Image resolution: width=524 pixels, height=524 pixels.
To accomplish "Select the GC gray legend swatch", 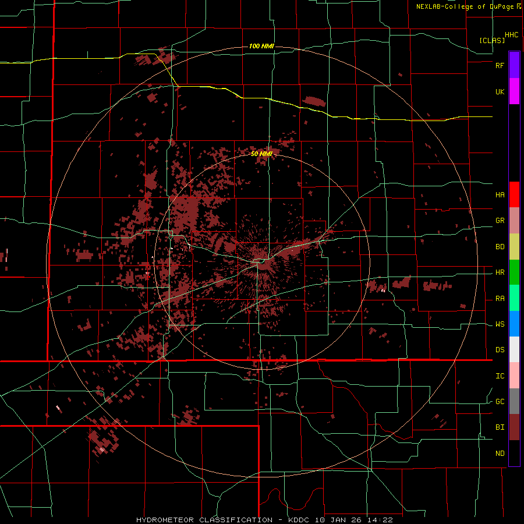I will point(514,401).
